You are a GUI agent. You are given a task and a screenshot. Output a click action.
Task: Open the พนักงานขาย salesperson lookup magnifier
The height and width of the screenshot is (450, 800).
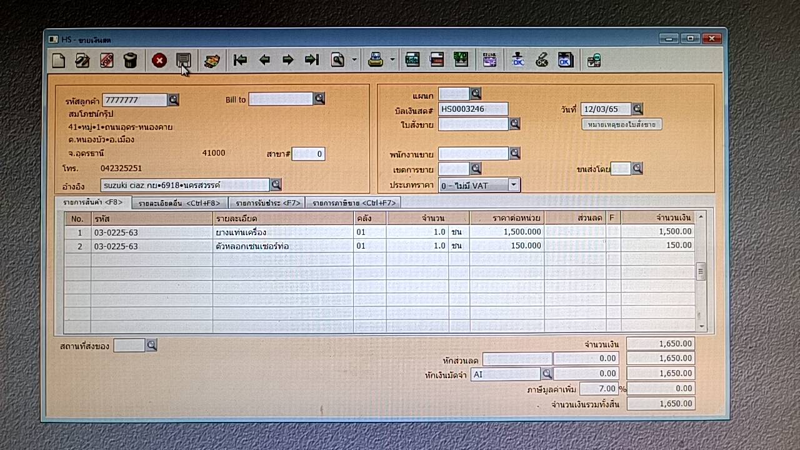(515, 153)
